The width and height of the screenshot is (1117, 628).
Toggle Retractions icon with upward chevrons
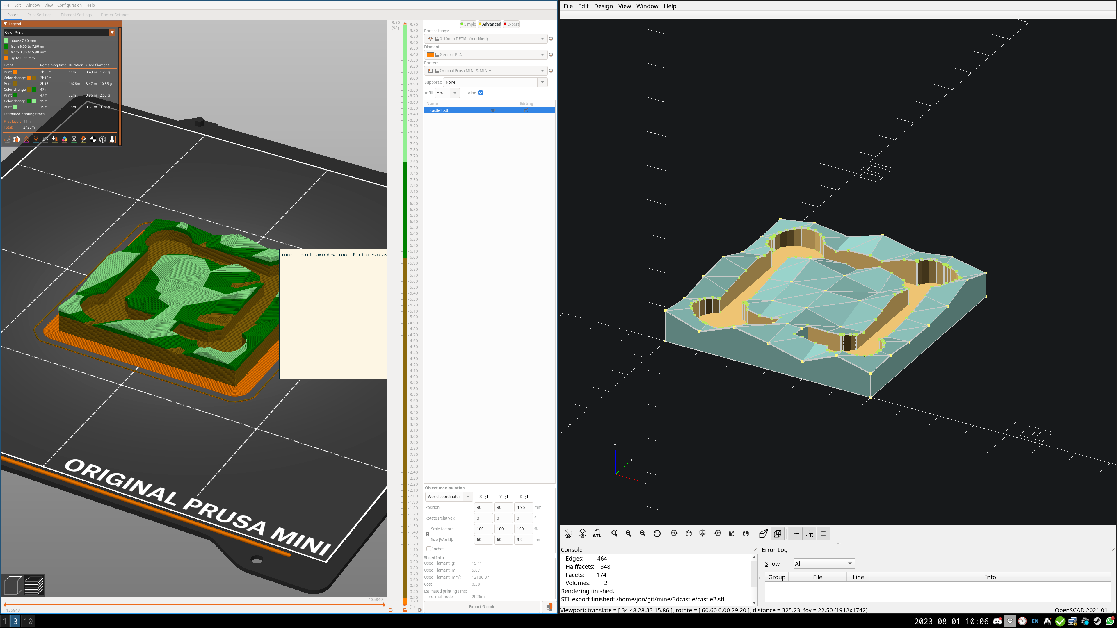pyautogui.click(x=26, y=140)
